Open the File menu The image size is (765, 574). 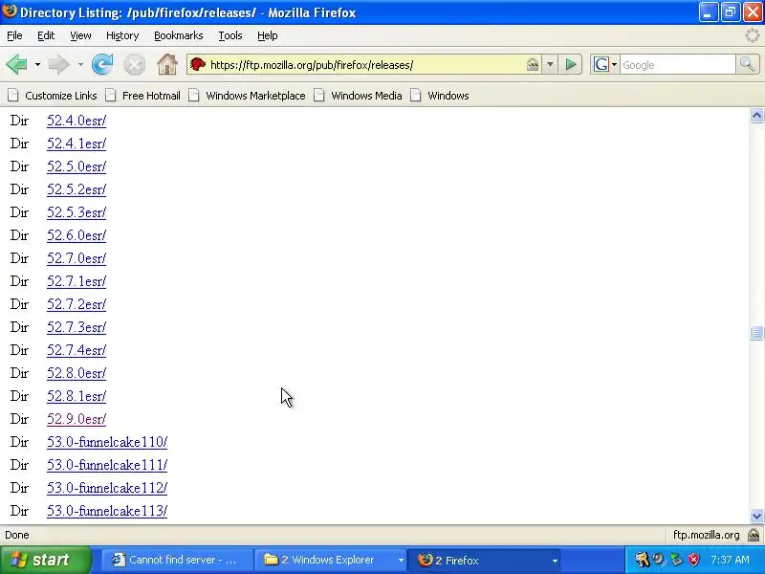click(x=14, y=35)
